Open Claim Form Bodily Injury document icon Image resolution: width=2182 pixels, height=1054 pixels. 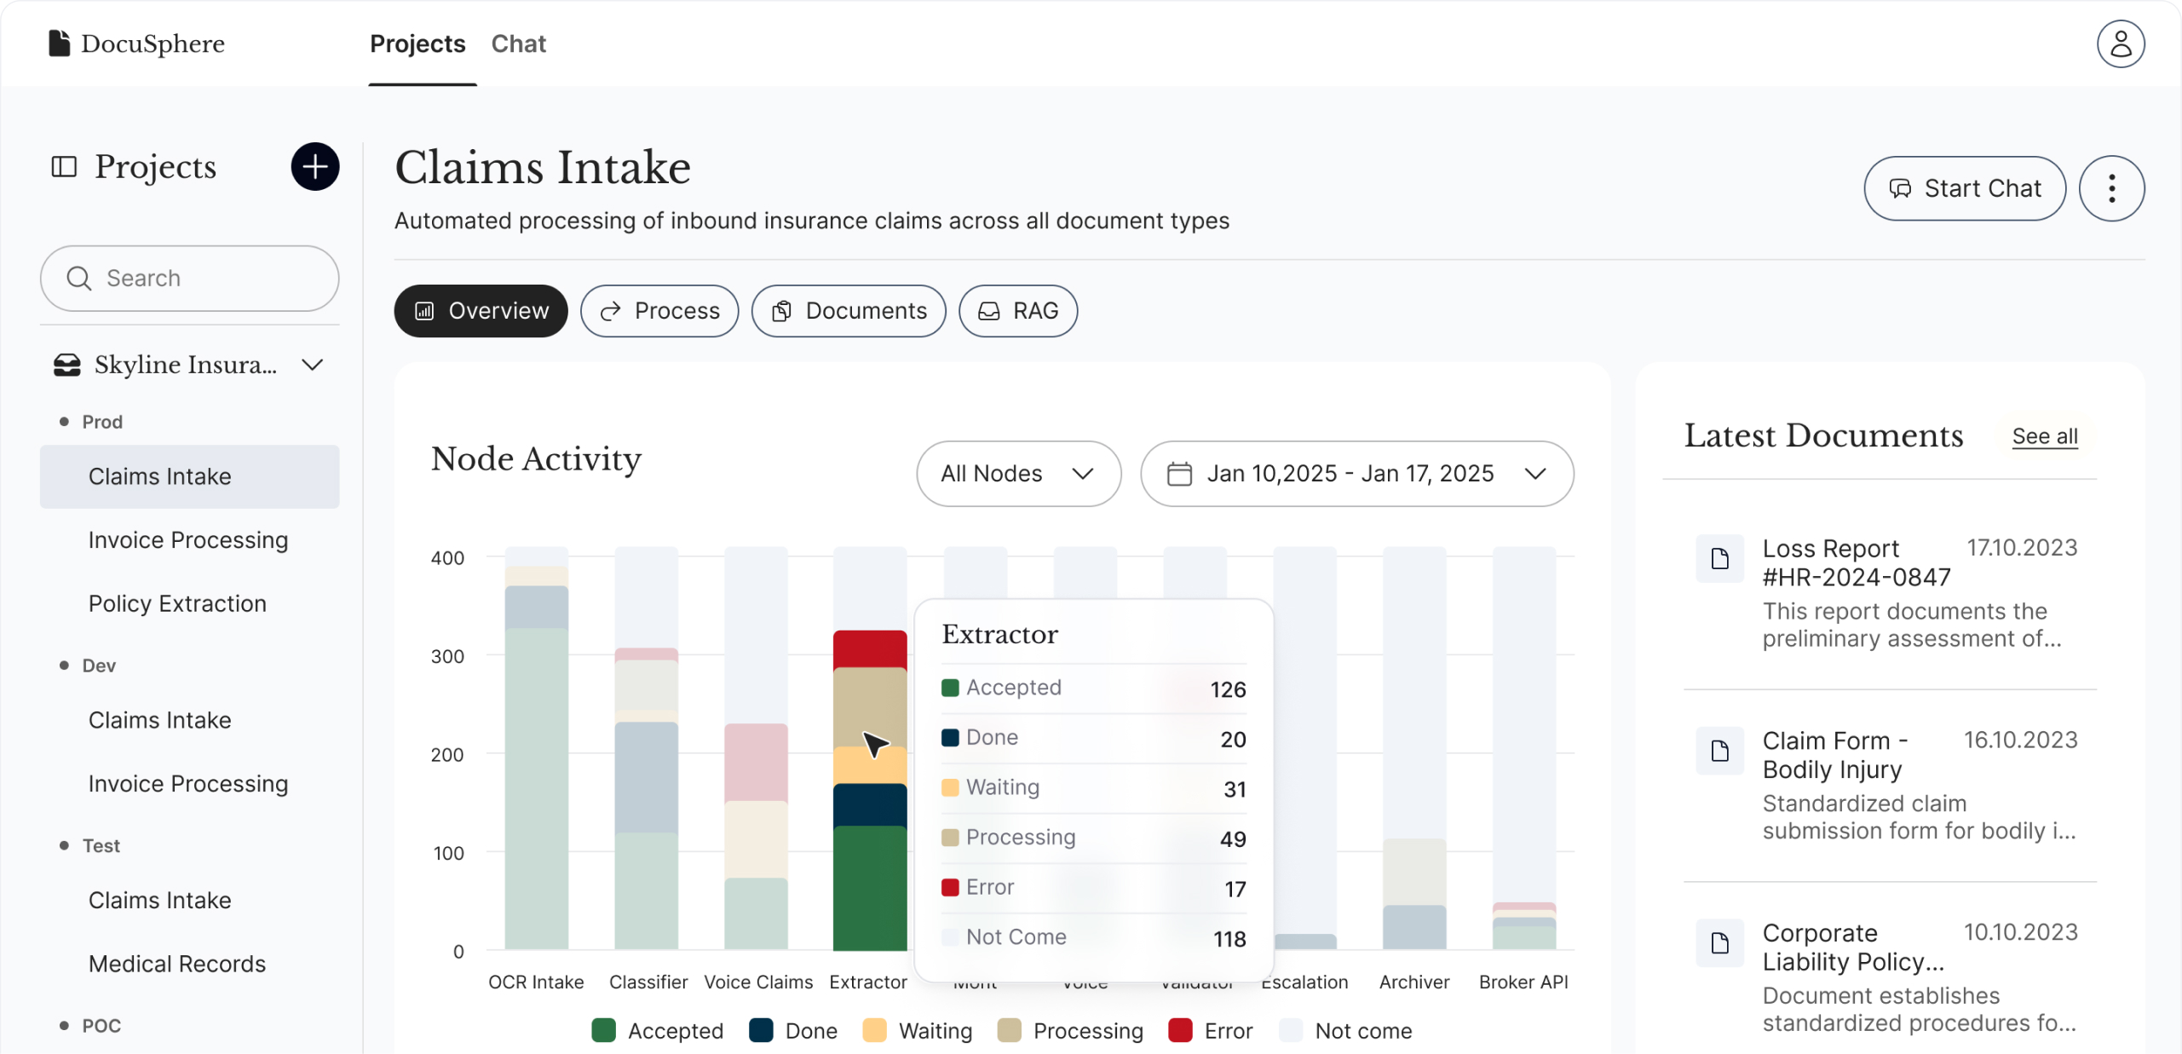tap(1719, 751)
